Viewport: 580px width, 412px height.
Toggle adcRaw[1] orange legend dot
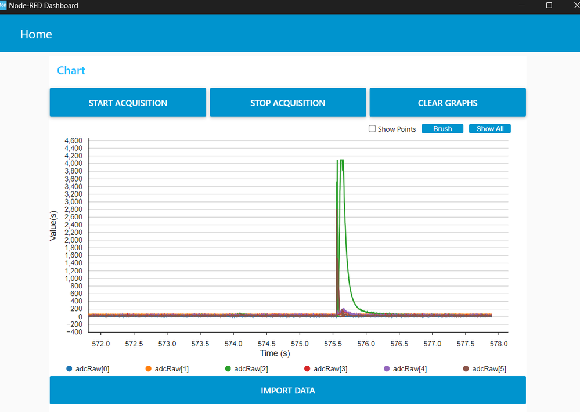[x=148, y=368]
